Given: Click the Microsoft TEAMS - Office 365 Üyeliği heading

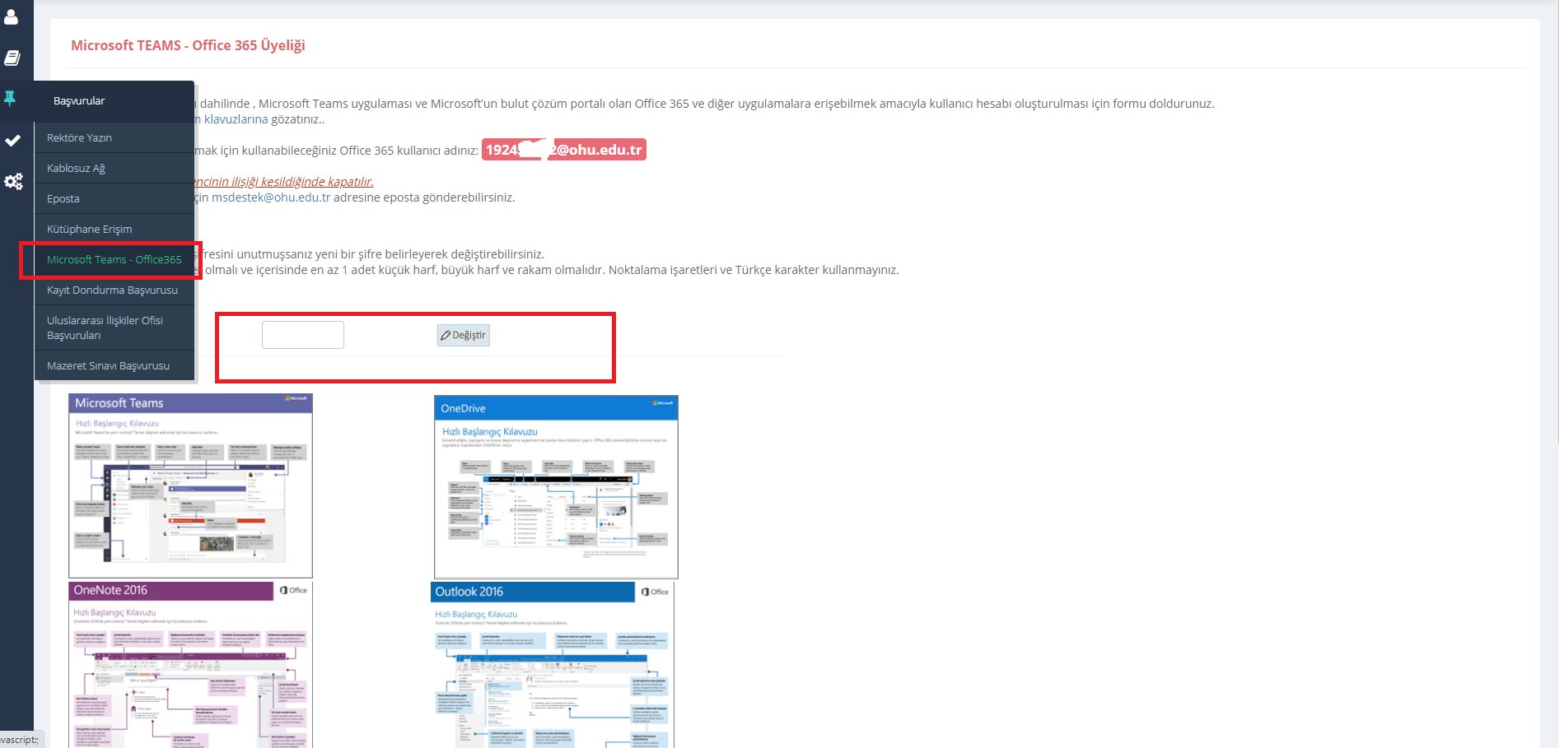Looking at the screenshot, I should [x=188, y=45].
